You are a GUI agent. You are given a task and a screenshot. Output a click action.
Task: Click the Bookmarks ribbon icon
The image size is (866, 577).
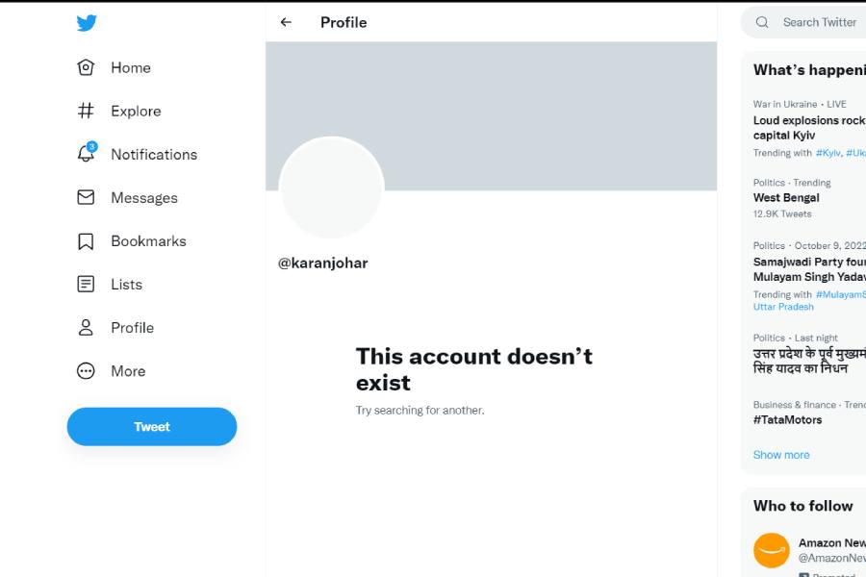coord(86,241)
